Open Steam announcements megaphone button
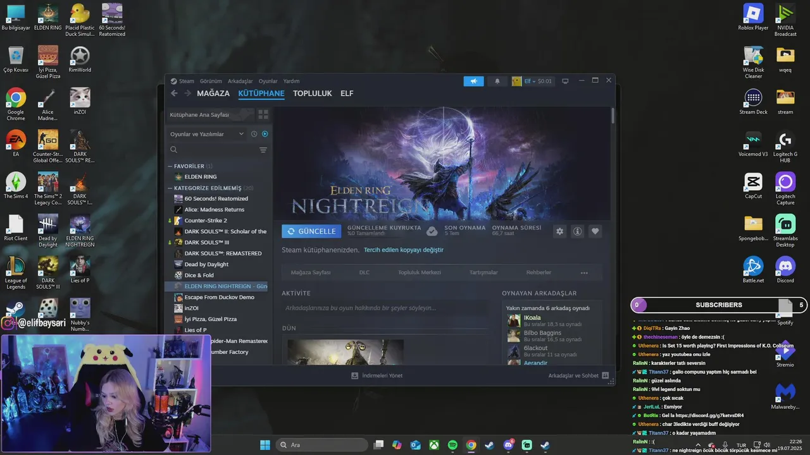 tap(473, 81)
